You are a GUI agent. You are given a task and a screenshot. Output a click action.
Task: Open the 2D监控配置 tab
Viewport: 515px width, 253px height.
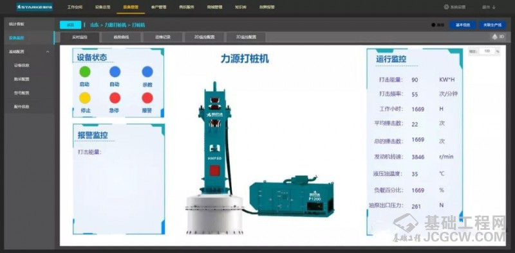point(204,37)
